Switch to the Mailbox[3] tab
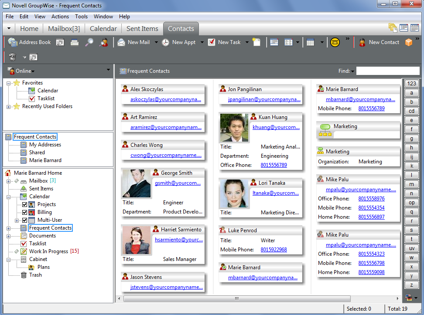This screenshot has width=424, height=315. pyautogui.click(x=64, y=29)
